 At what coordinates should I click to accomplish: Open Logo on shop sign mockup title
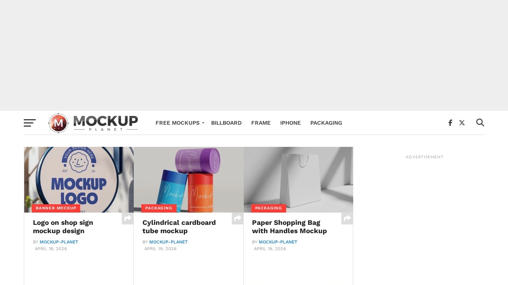tap(63, 227)
